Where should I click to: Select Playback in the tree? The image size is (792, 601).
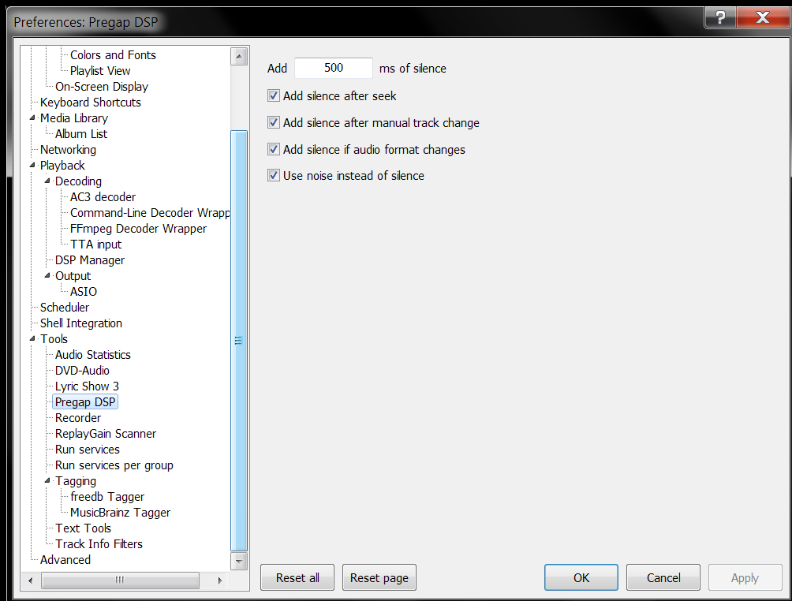point(62,166)
